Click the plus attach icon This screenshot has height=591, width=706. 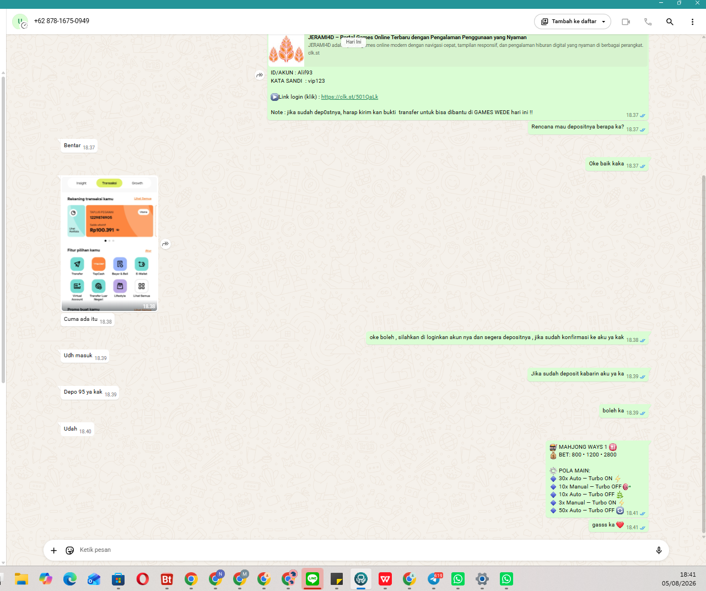click(x=53, y=550)
